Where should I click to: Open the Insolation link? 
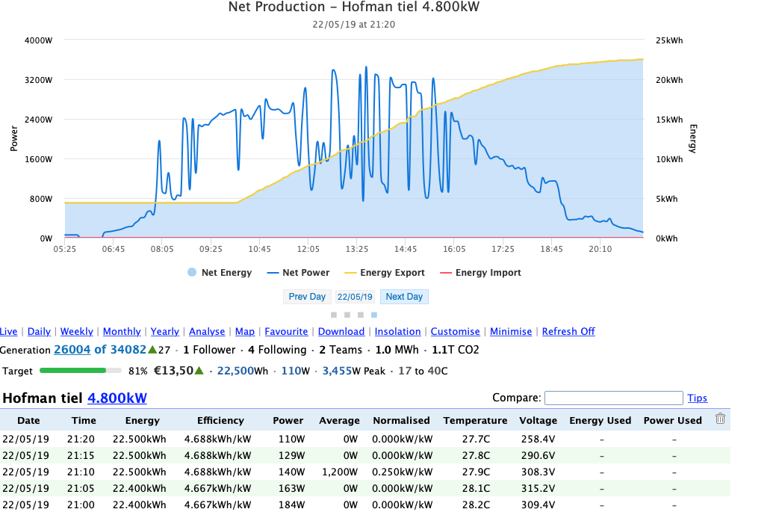397,332
